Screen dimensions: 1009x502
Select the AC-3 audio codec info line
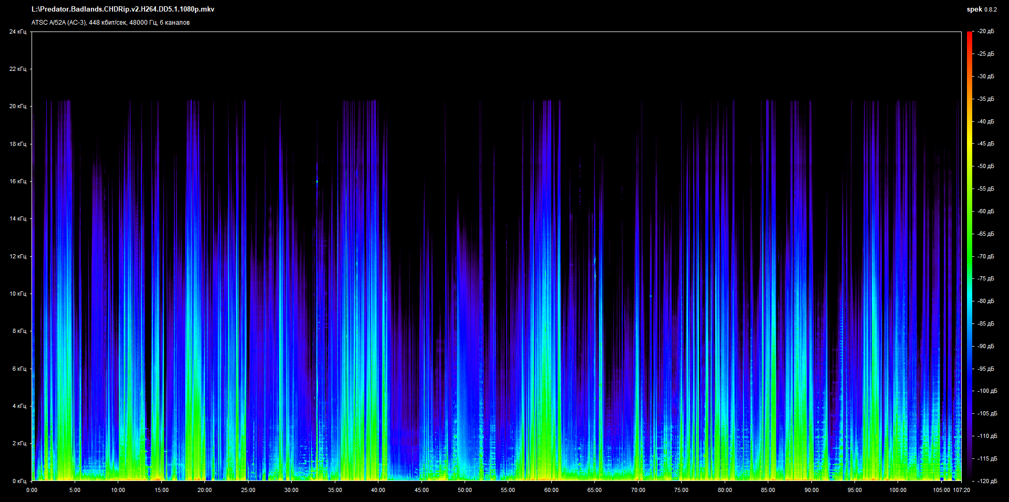click(110, 23)
